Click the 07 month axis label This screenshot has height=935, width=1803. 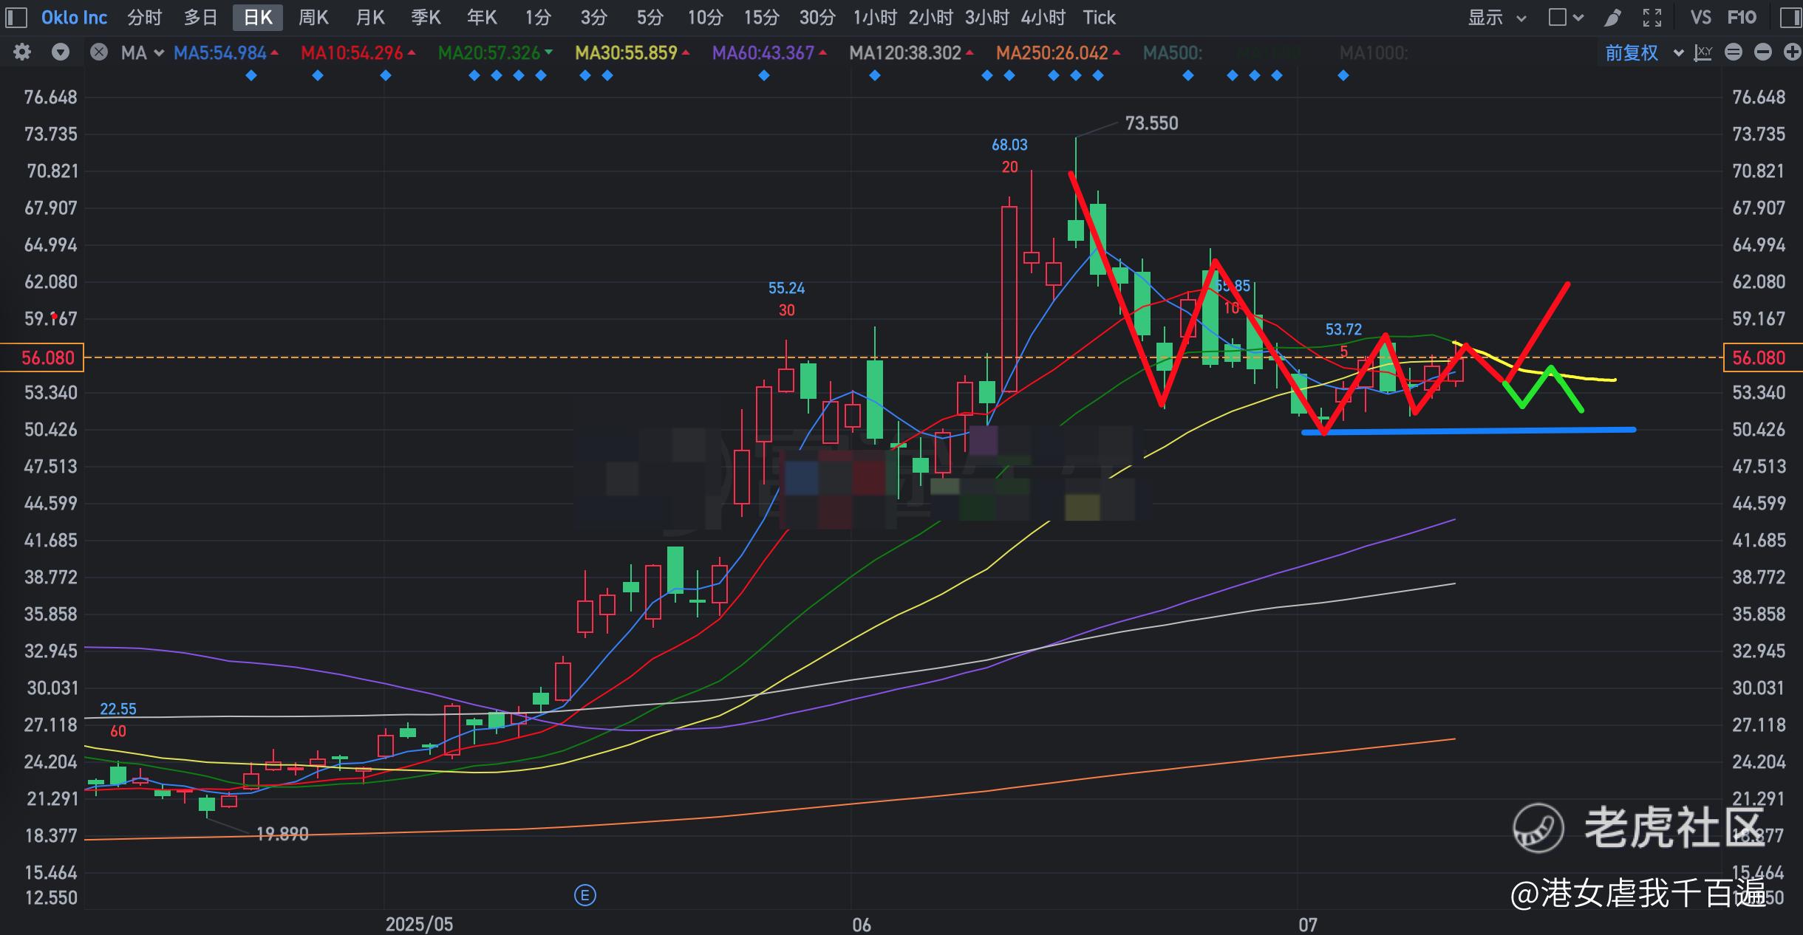[x=1308, y=924]
